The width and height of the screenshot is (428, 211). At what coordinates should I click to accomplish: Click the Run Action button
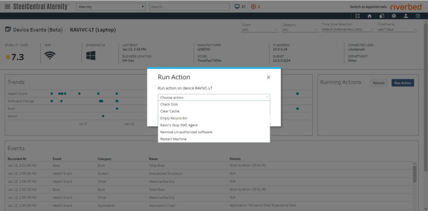click(403, 83)
